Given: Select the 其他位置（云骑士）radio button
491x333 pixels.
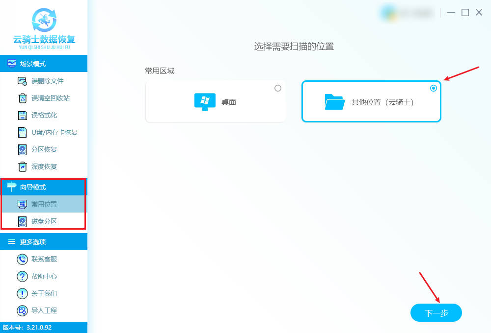Looking at the screenshot, I should click(434, 88).
